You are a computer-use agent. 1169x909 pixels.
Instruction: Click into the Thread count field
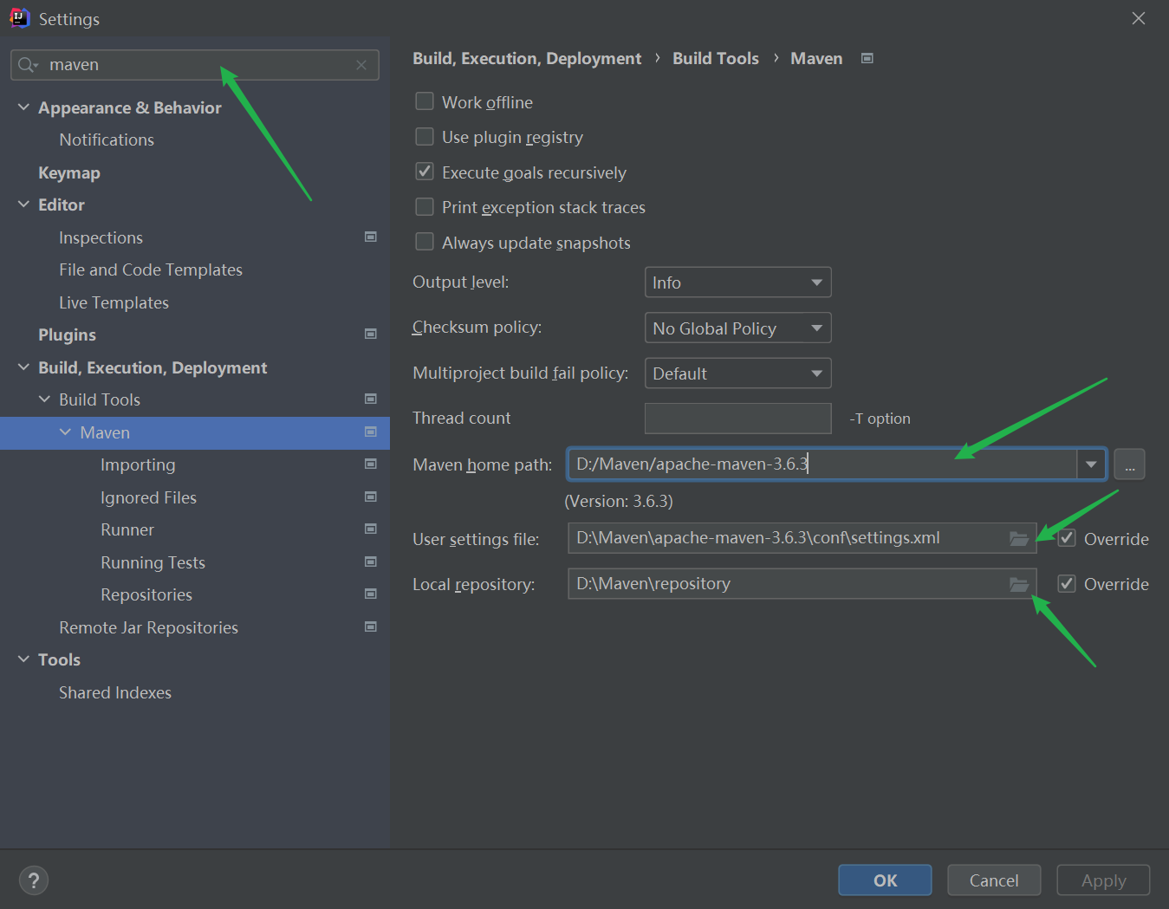737,419
